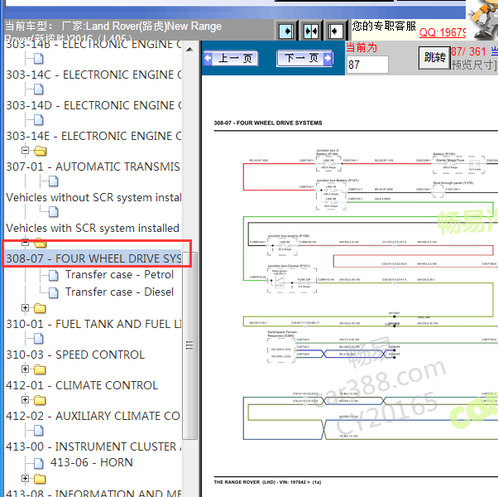The height and width of the screenshot is (497, 498).
Task: Expand the node above 310-01 FUEL TANK
Action: point(25,307)
